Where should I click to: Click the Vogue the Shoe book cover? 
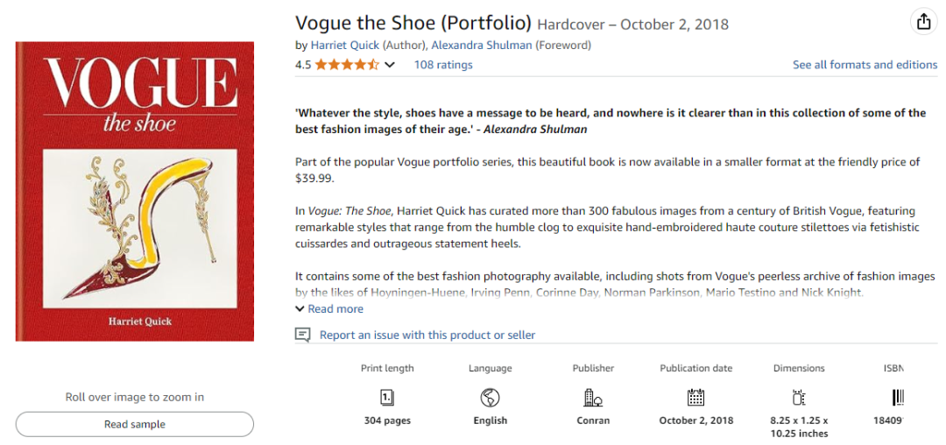click(134, 192)
